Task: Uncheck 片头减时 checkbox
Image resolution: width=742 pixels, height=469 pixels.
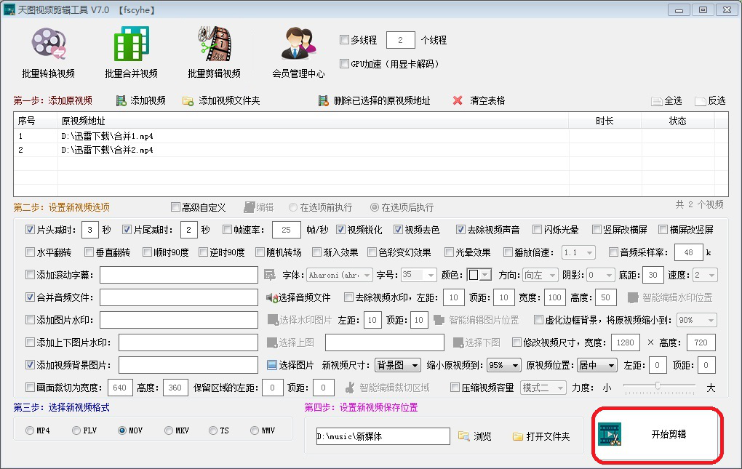Action: (x=31, y=230)
